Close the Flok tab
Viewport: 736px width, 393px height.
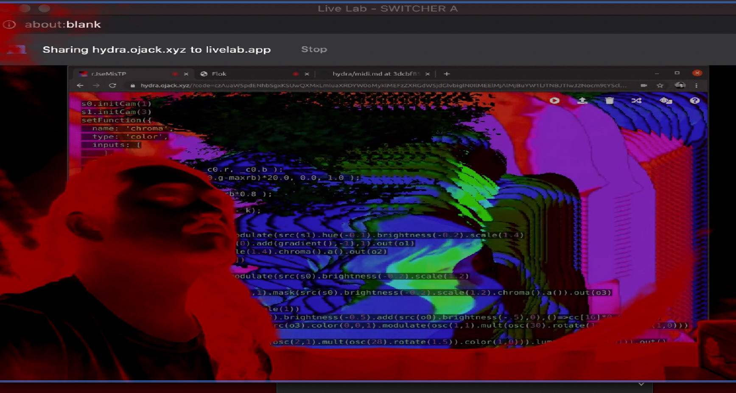(307, 74)
